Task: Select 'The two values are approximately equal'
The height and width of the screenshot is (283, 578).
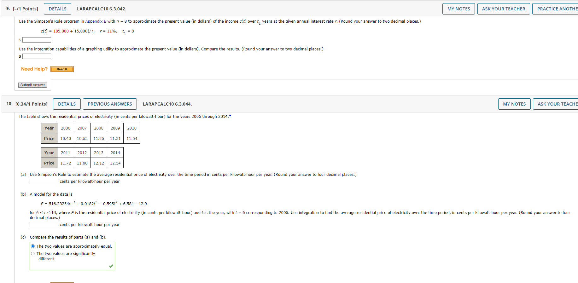Action: click(32, 246)
